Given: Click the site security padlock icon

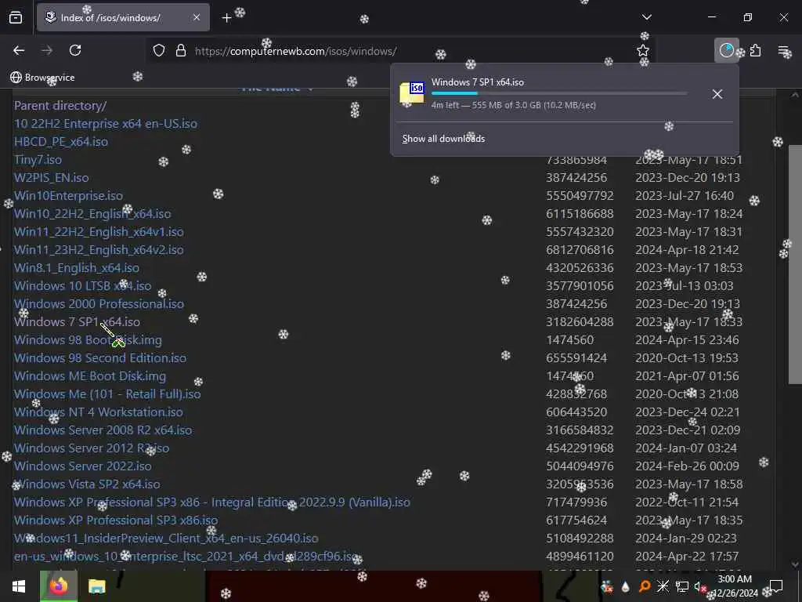Looking at the screenshot, I should click(181, 51).
